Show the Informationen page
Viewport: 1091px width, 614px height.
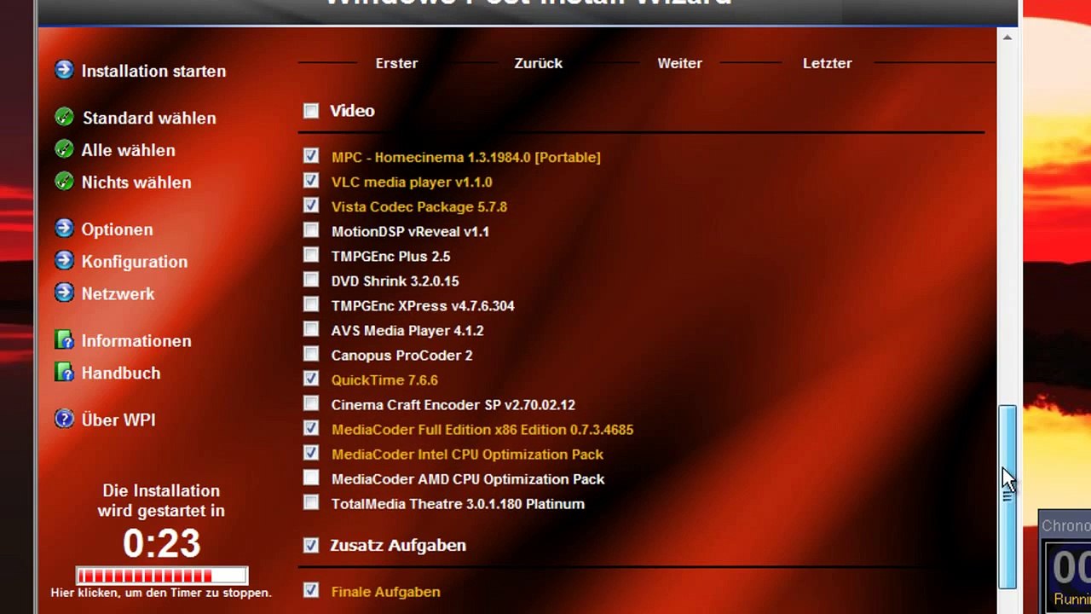136,341
